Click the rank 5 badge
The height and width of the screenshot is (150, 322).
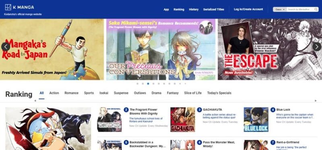coord(126,142)
